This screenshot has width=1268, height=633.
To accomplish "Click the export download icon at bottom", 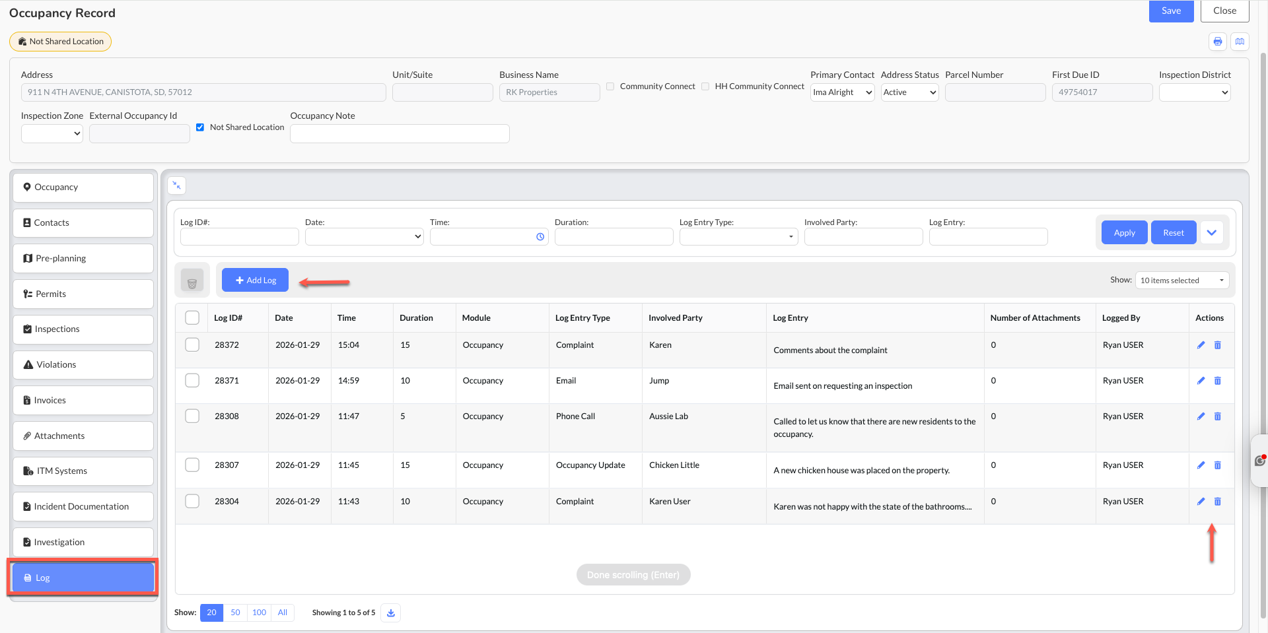I will (x=391, y=613).
